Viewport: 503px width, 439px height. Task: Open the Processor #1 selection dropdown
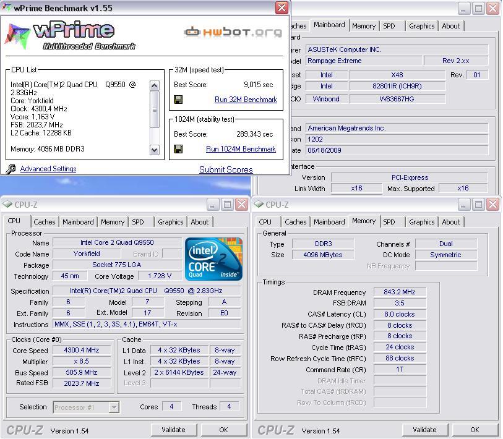pyautogui.click(x=114, y=407)
